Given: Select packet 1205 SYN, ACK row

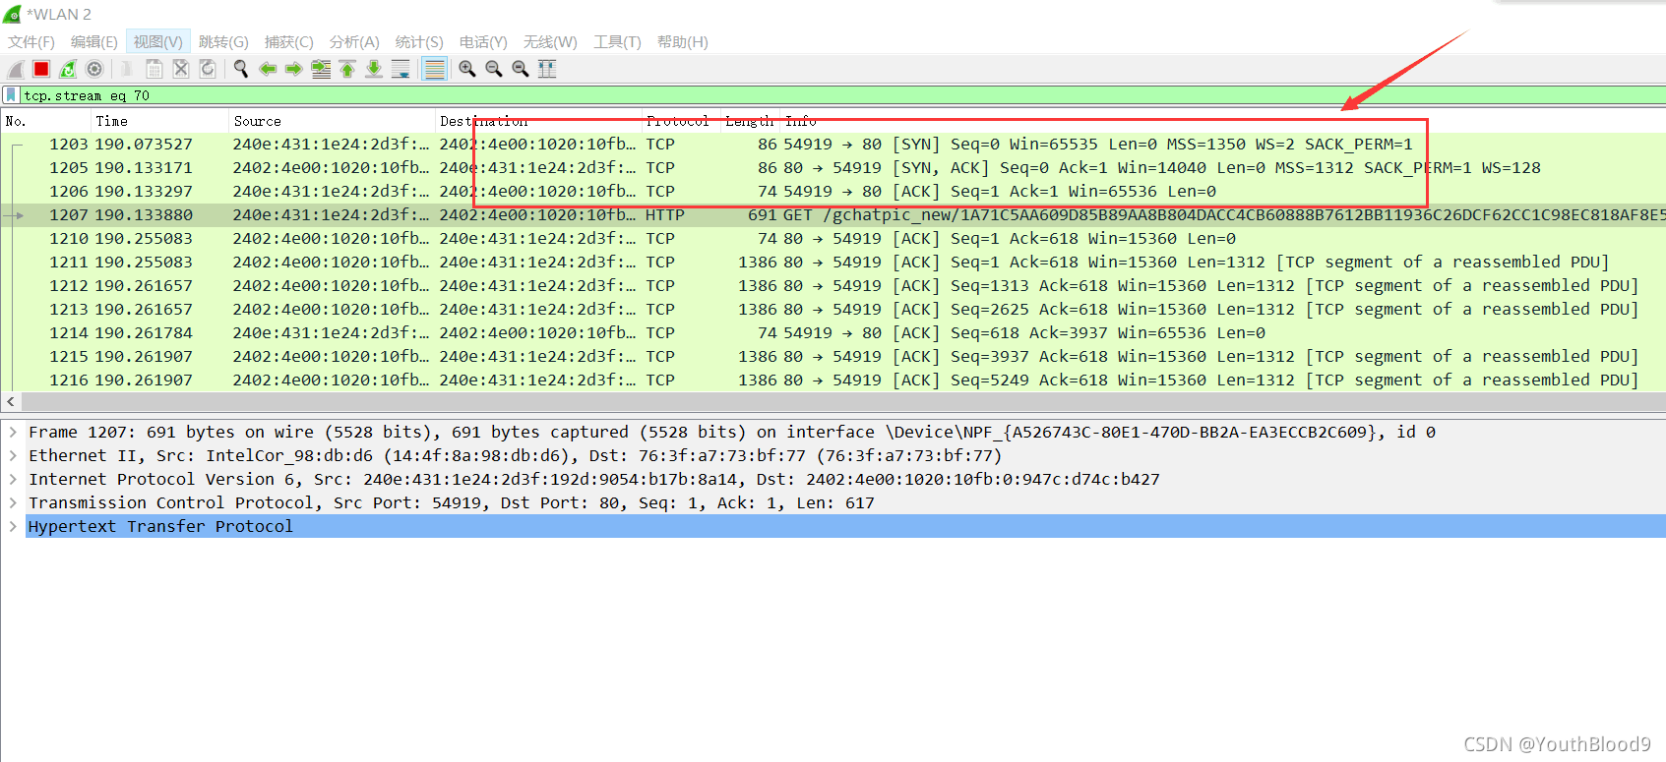Looking at the screenshot, I should point(833,167).
